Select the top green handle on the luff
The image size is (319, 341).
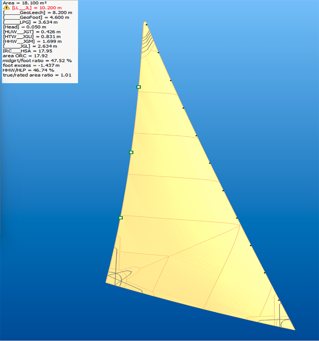pos(138,87)
